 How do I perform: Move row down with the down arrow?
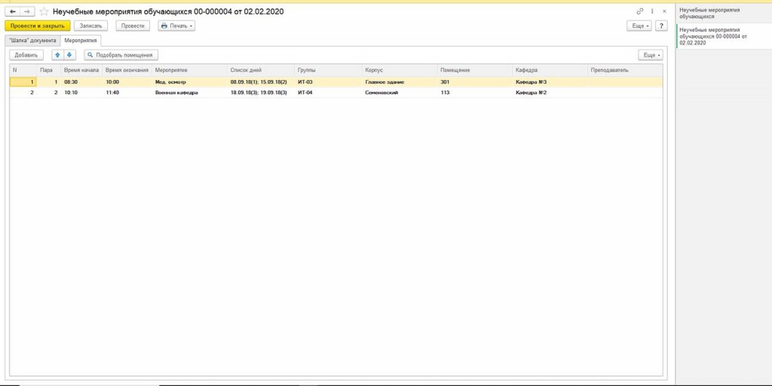[69, 55]
